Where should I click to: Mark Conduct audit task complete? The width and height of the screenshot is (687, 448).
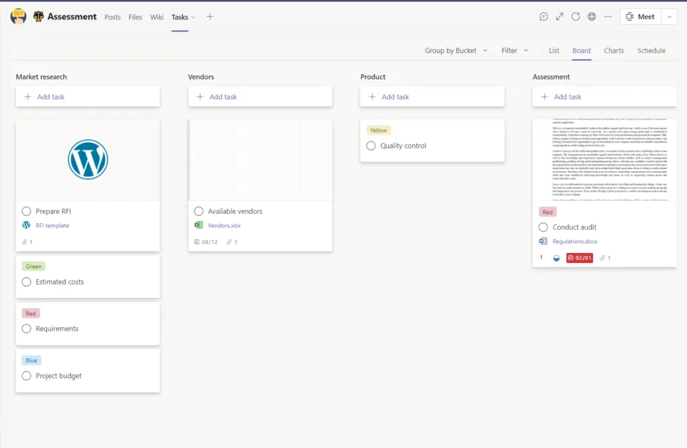pos(543,227)
